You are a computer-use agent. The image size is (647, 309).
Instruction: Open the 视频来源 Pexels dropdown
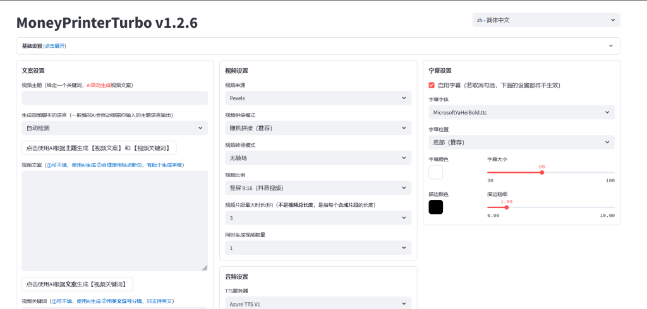318,98
